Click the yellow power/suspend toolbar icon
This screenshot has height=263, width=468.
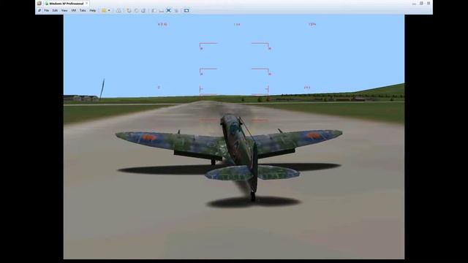(104, 10)
